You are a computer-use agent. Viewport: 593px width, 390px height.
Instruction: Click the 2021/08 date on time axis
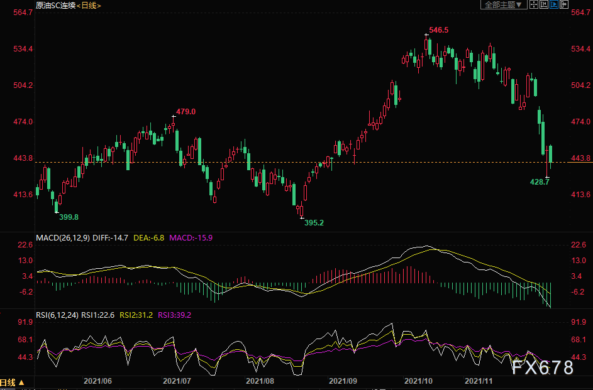point(260,381)
